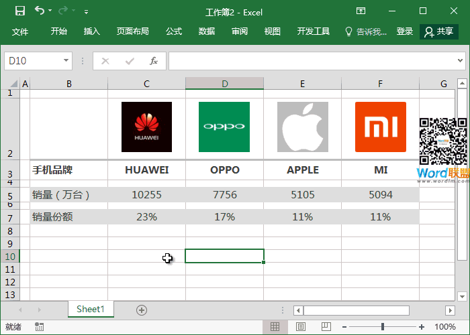The width and height of the screenshot is (470, 335).
Task: Open the 文件 menu tab
Action: (x=20, y=31)
